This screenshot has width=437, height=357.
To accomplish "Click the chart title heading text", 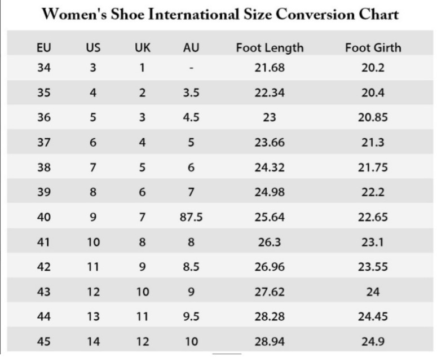I will coord(220,15).
